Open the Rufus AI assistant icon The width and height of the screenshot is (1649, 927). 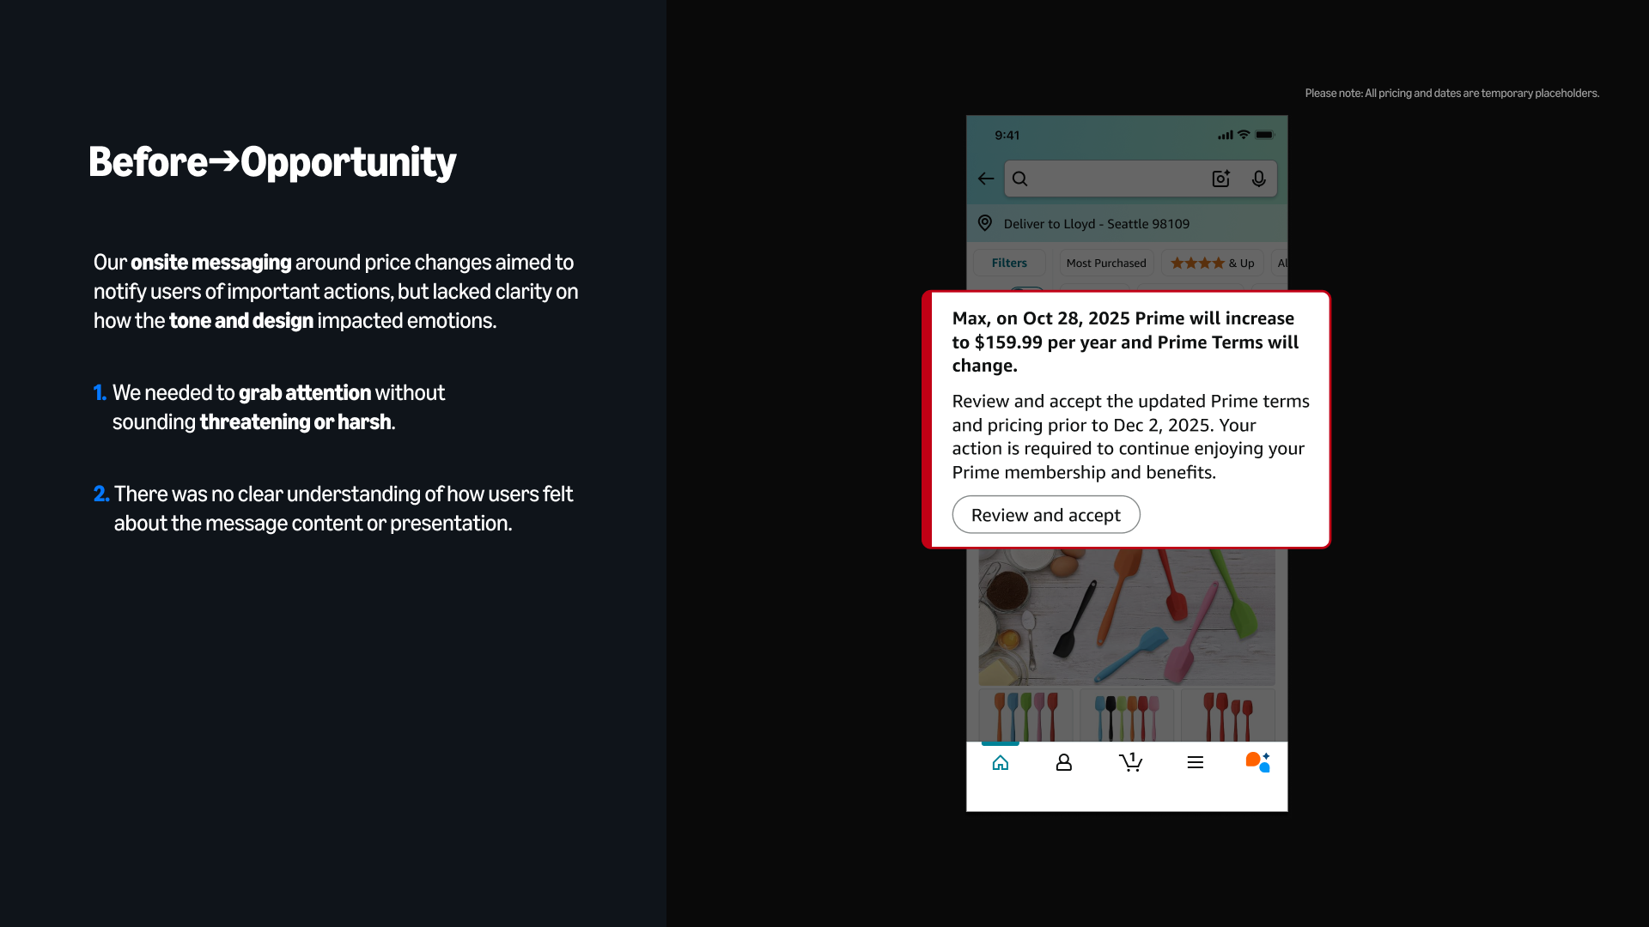1257,762
